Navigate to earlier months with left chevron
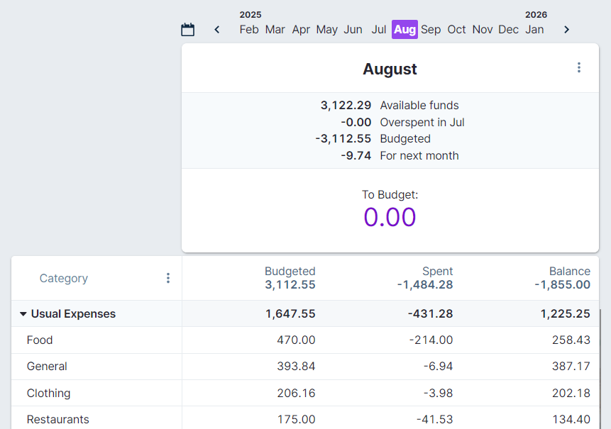The height and width of the screenshot is (429, 611). click(x=216, y=30)
